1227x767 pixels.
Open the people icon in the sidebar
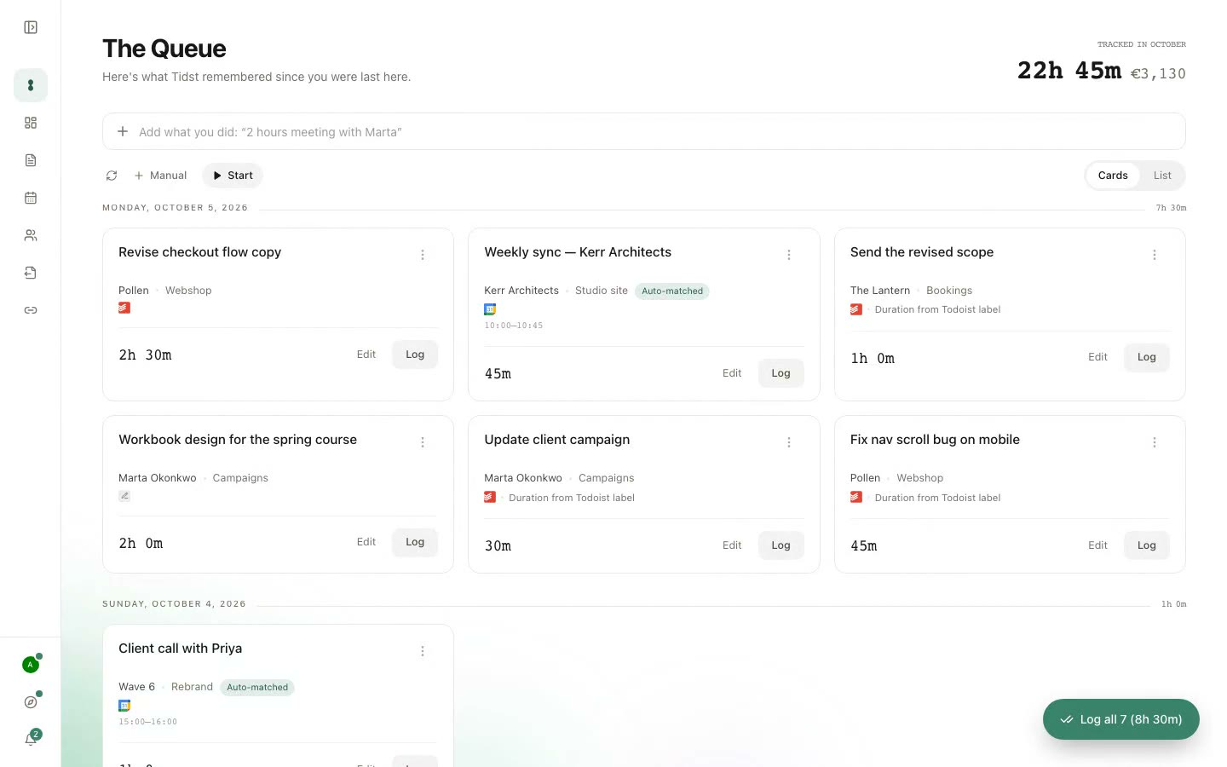tap(31, 235)
